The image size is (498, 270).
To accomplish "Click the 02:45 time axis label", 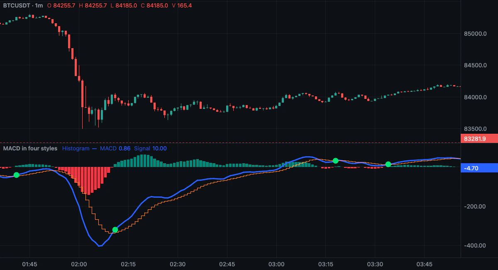I will click(227, 264).
